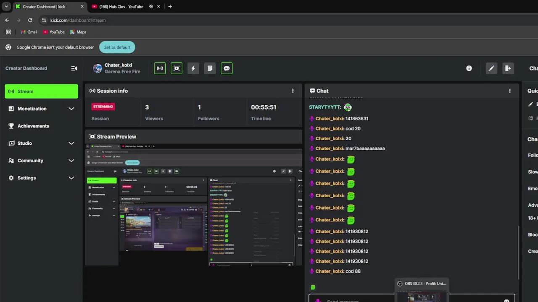Click the browser forward arrow
Viewport: 538px width, 302px height.
point(18,20)
